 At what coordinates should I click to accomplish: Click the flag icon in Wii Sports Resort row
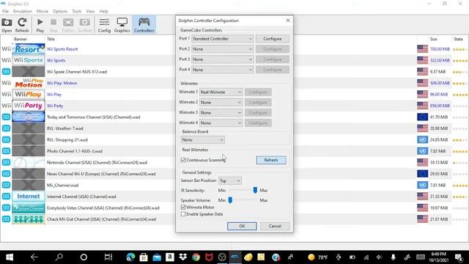[422, 49]
